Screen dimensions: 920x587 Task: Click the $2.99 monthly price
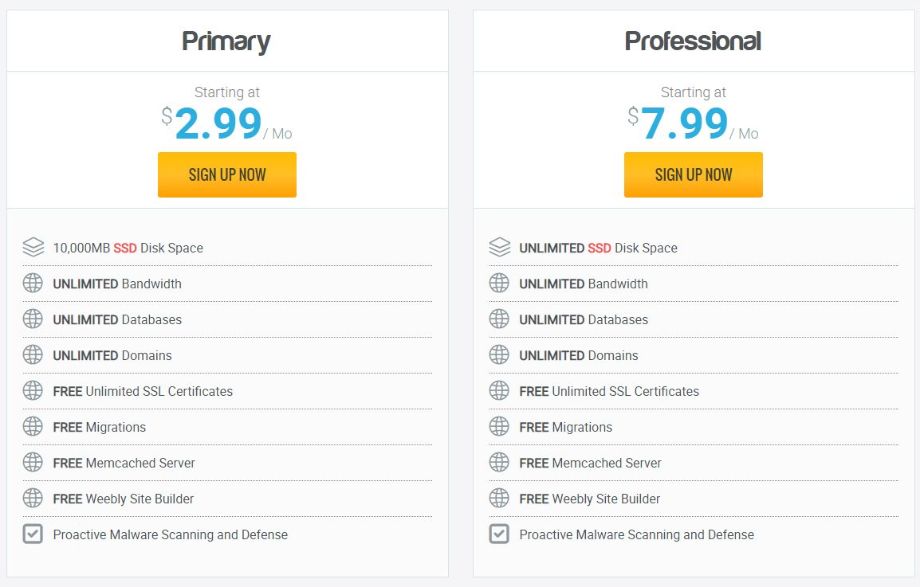[x=218, y=123]
